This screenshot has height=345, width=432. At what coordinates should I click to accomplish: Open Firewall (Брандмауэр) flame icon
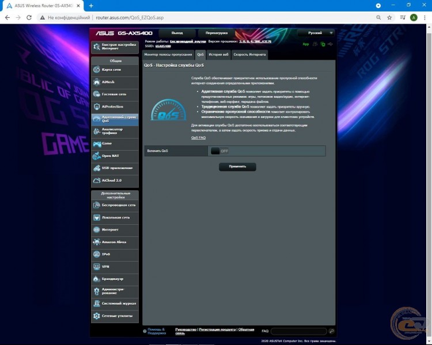96,279
